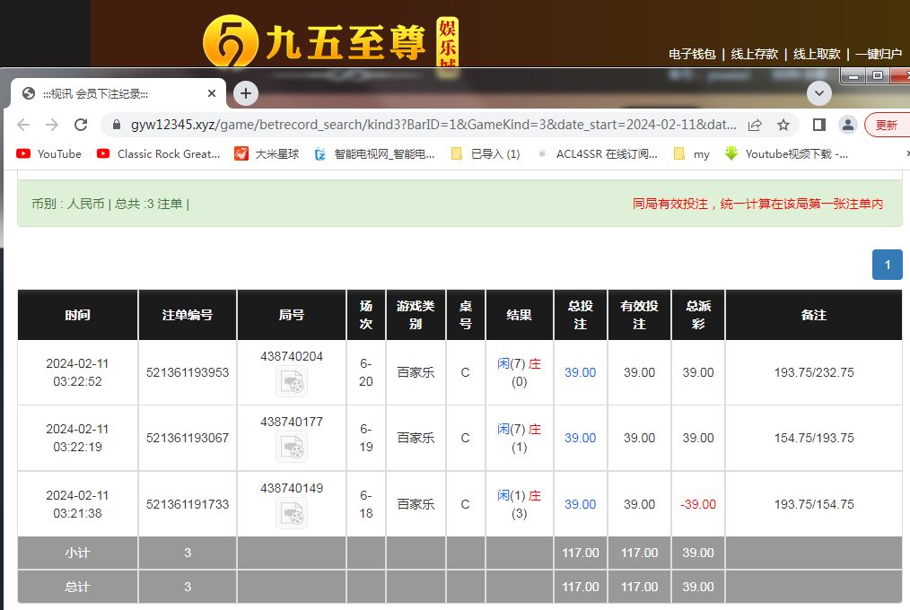
Task: Click timestamp 2024-02-11 03:22:52
Action: pos(78,372)
